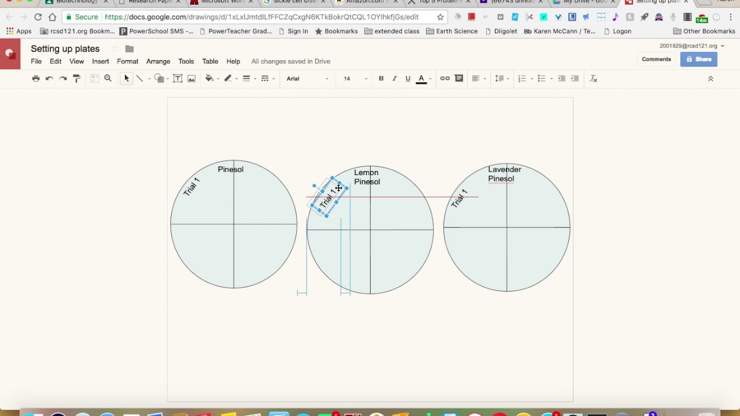
Task: Open the Insert menu
Action: pos(101,61)
